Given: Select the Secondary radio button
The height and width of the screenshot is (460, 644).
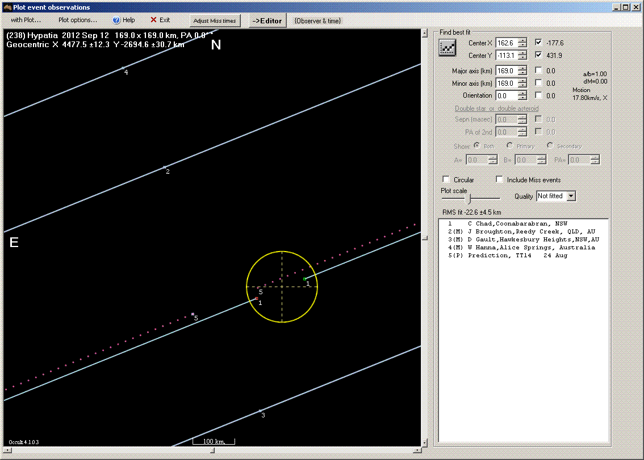Looking at the screenshot, I should click(550, 145).
